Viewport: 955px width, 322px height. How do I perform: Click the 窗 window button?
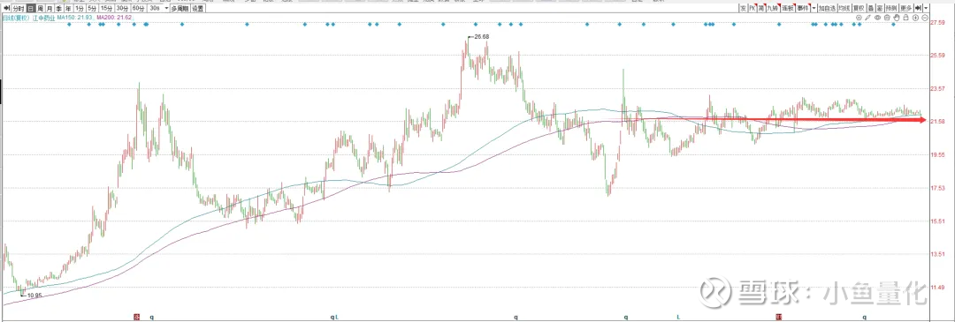(x=880, y=9)
